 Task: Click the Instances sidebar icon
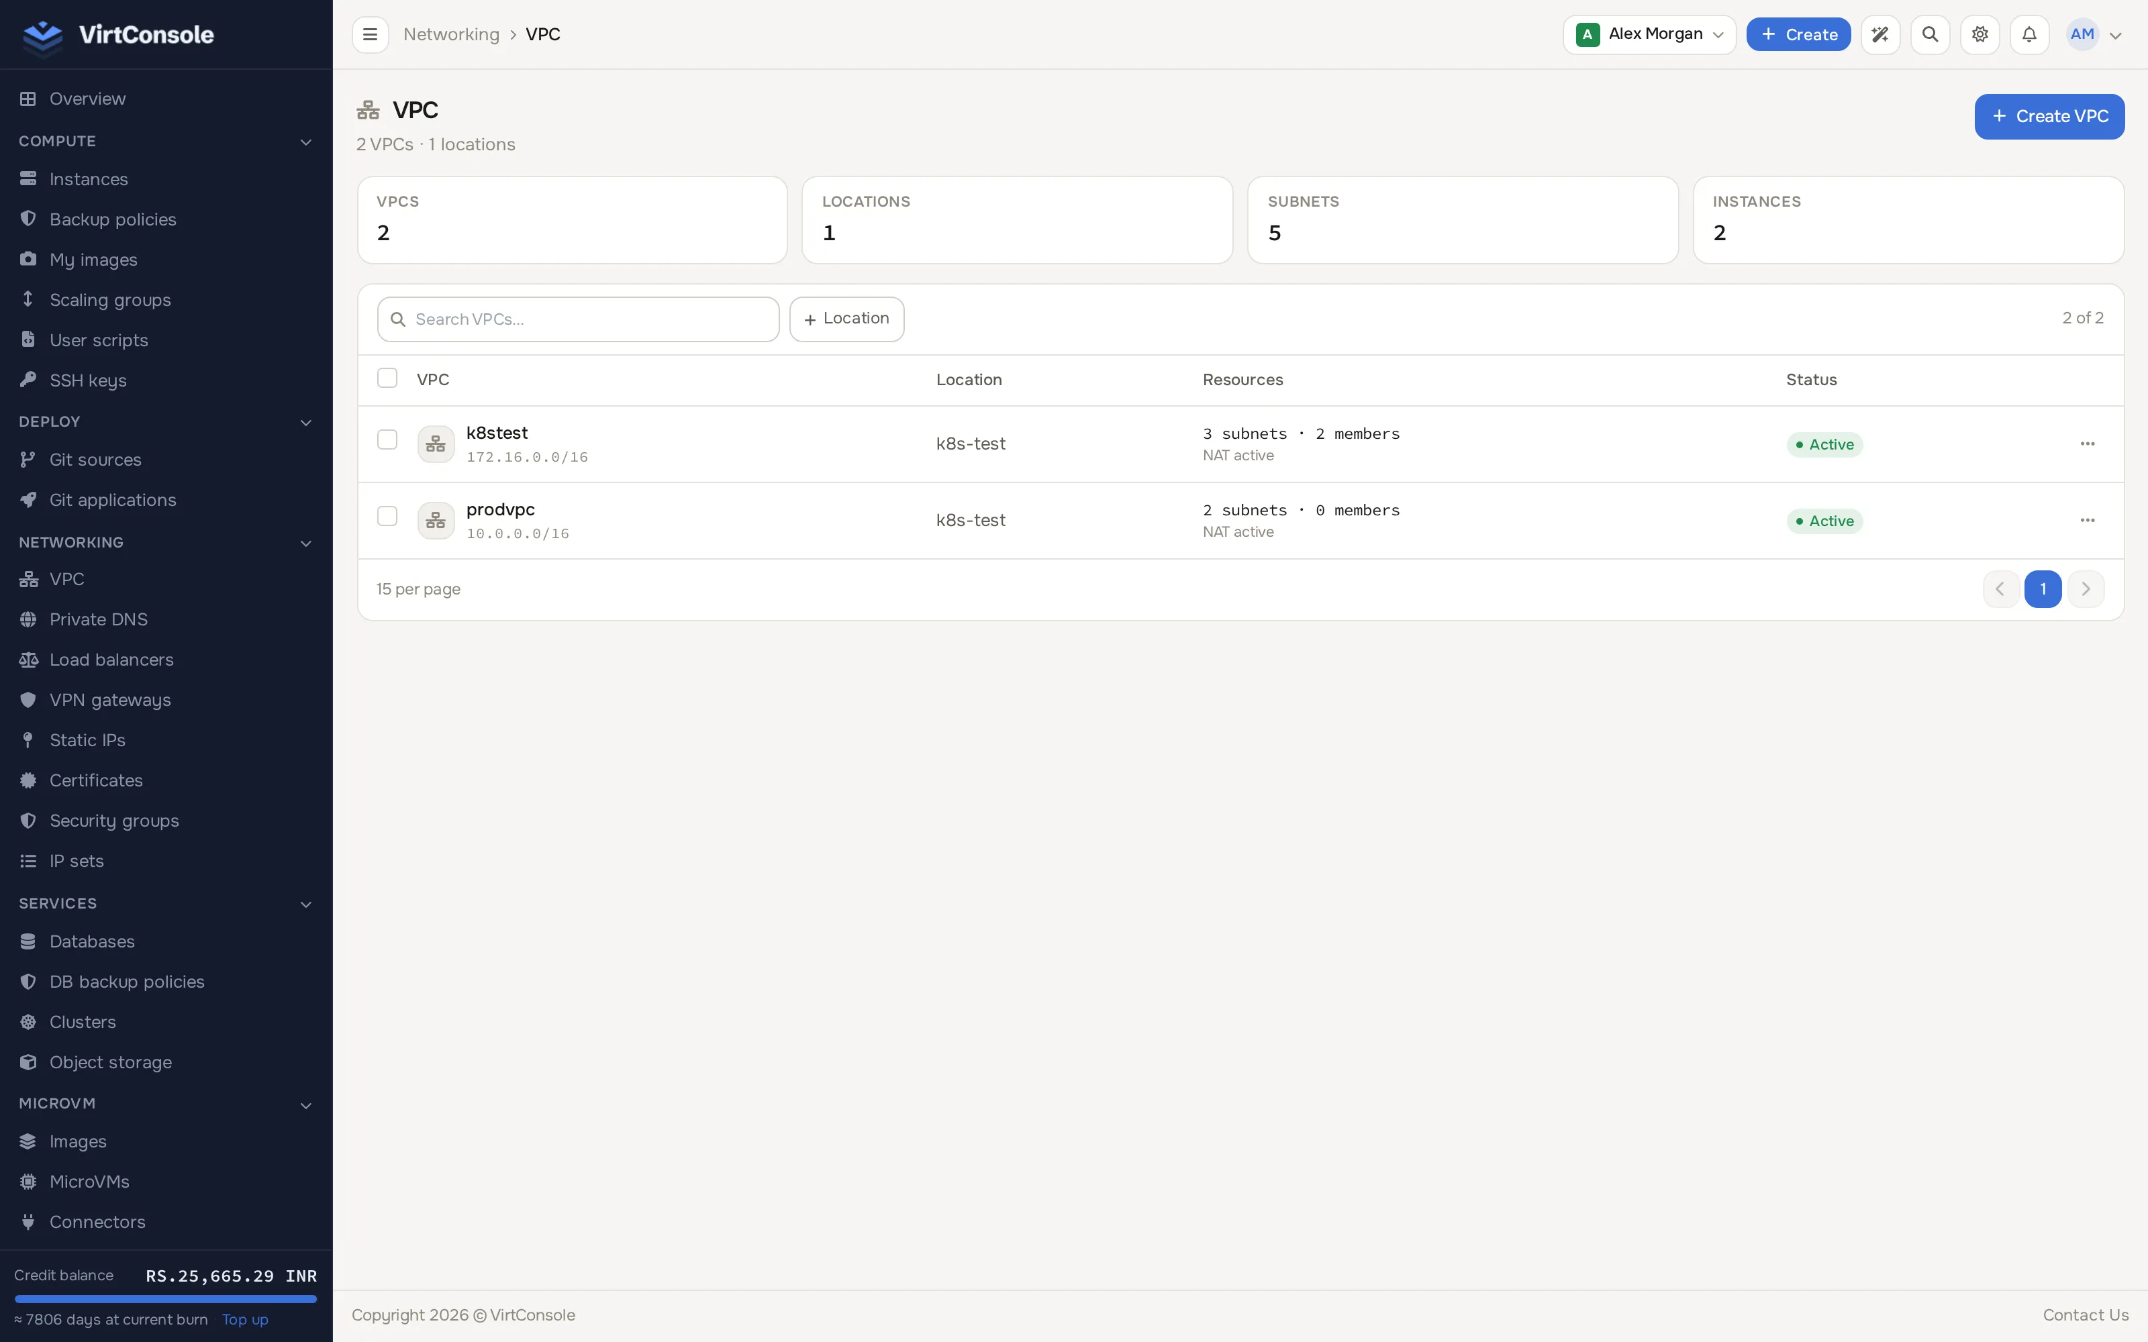tap(28, 179)
